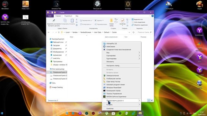Click YandexBrowser in the address breadcrumb
207x116 pixels.
pyautogui.click(x=86, y=32)
